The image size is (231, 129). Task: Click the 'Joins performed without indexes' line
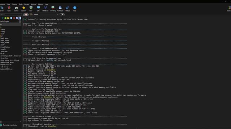(x=46, y=101)
